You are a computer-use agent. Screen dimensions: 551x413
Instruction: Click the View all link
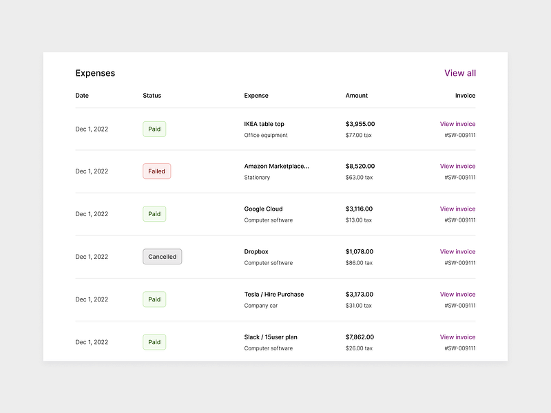(x=459, y=73)
